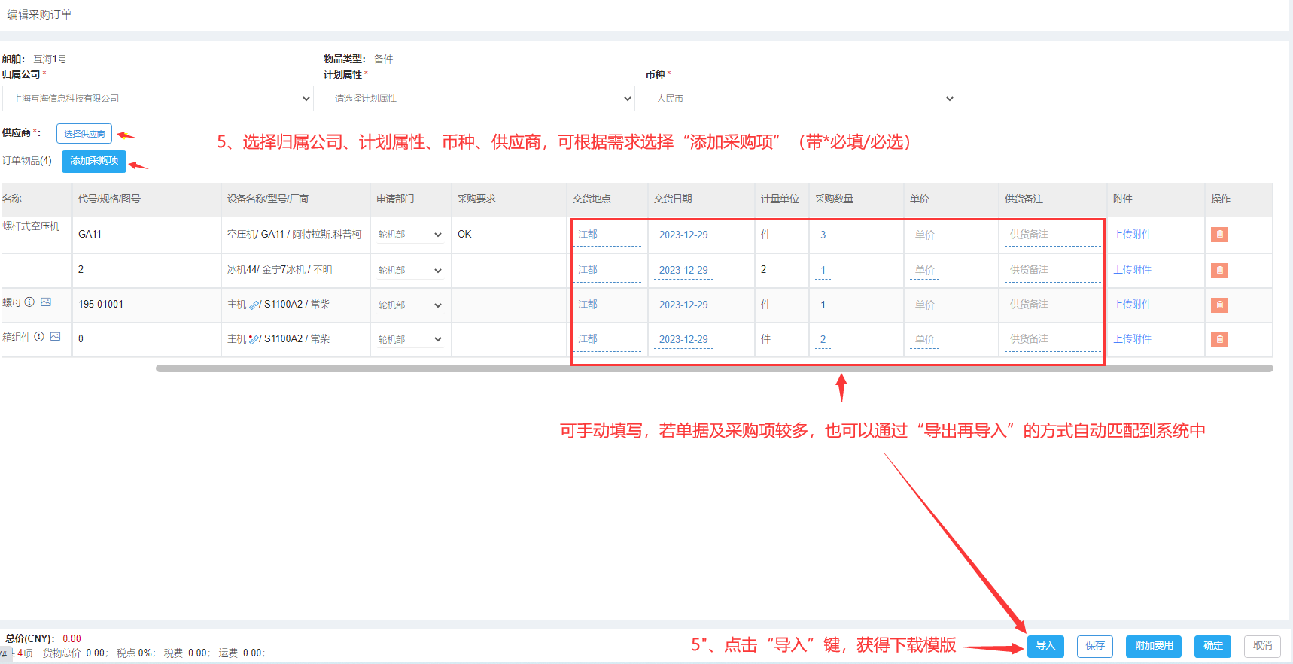Click the 选择供应商 button
Viewport: 1293px width, 664px height.
(84, 134)
